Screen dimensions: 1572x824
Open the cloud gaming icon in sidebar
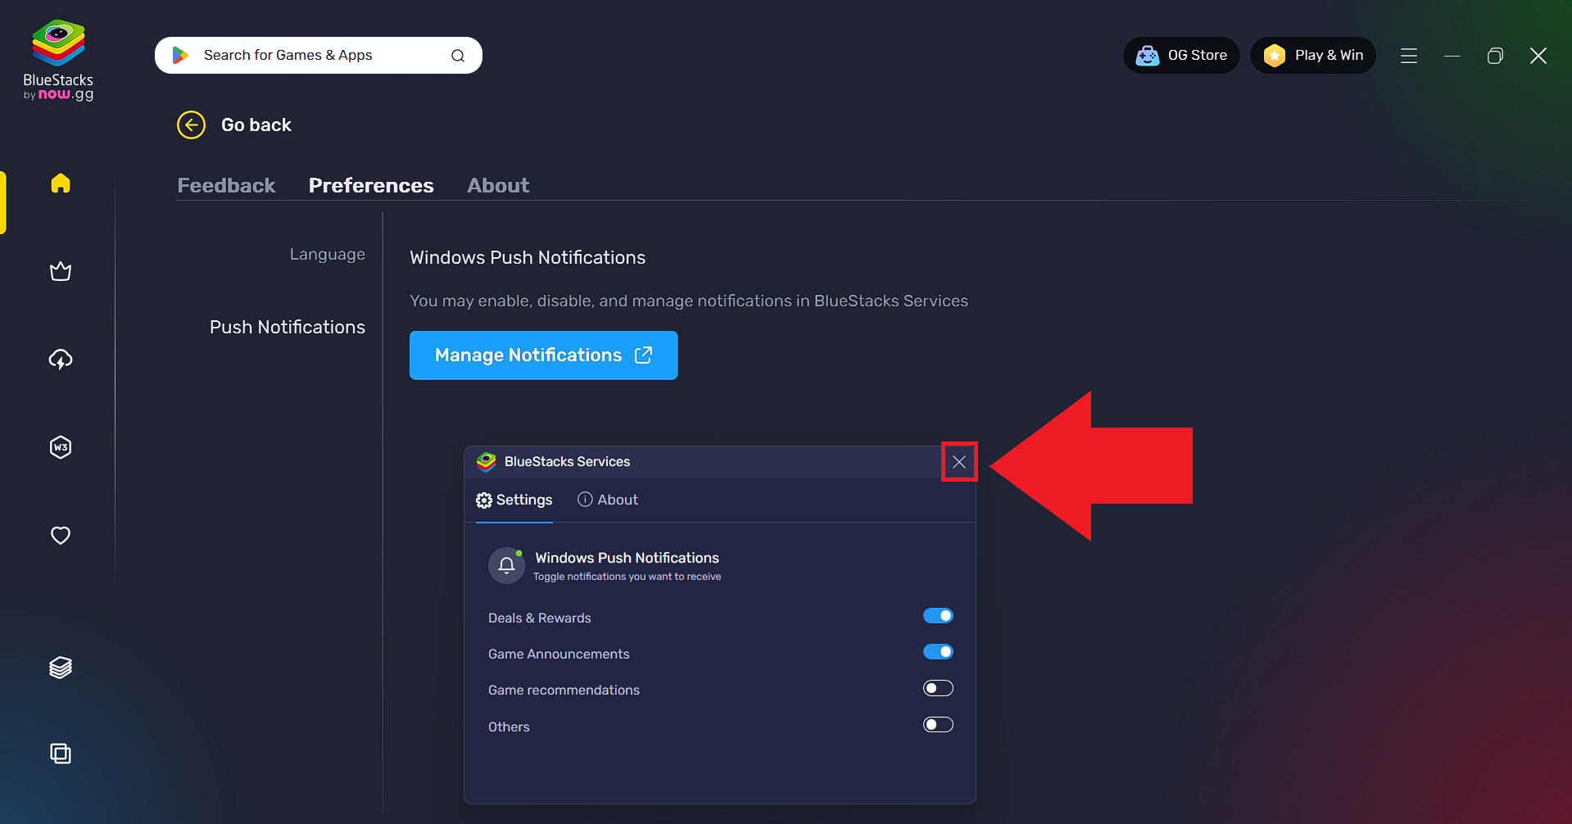tap(61, 359)
